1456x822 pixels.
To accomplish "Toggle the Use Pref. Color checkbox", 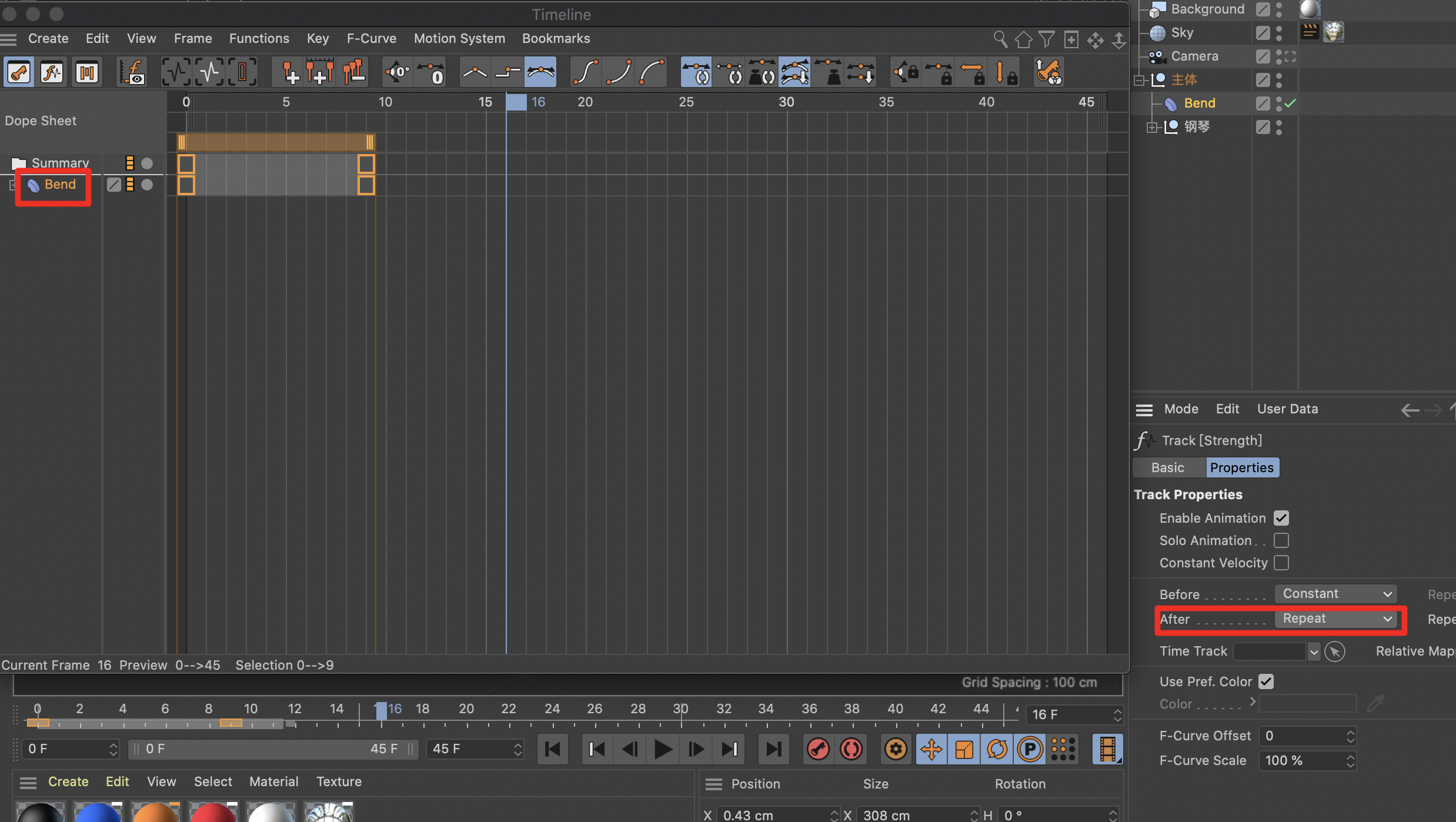I will click(1266, 681).
